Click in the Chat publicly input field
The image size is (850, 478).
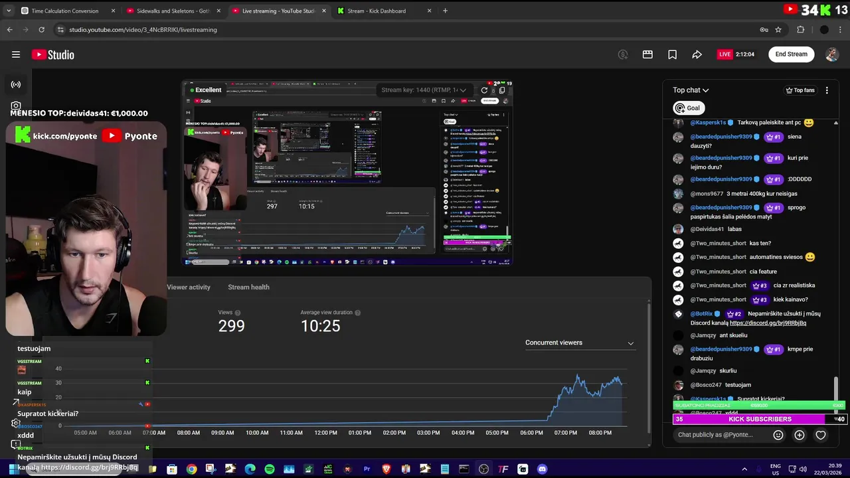(720, 435)
